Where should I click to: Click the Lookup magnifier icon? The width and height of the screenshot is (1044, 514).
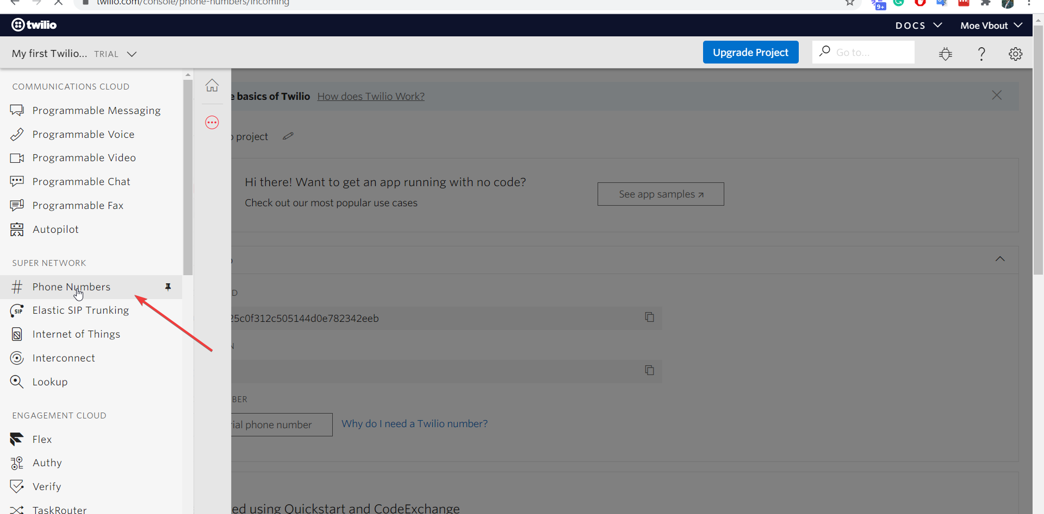(x=17, y=382)
